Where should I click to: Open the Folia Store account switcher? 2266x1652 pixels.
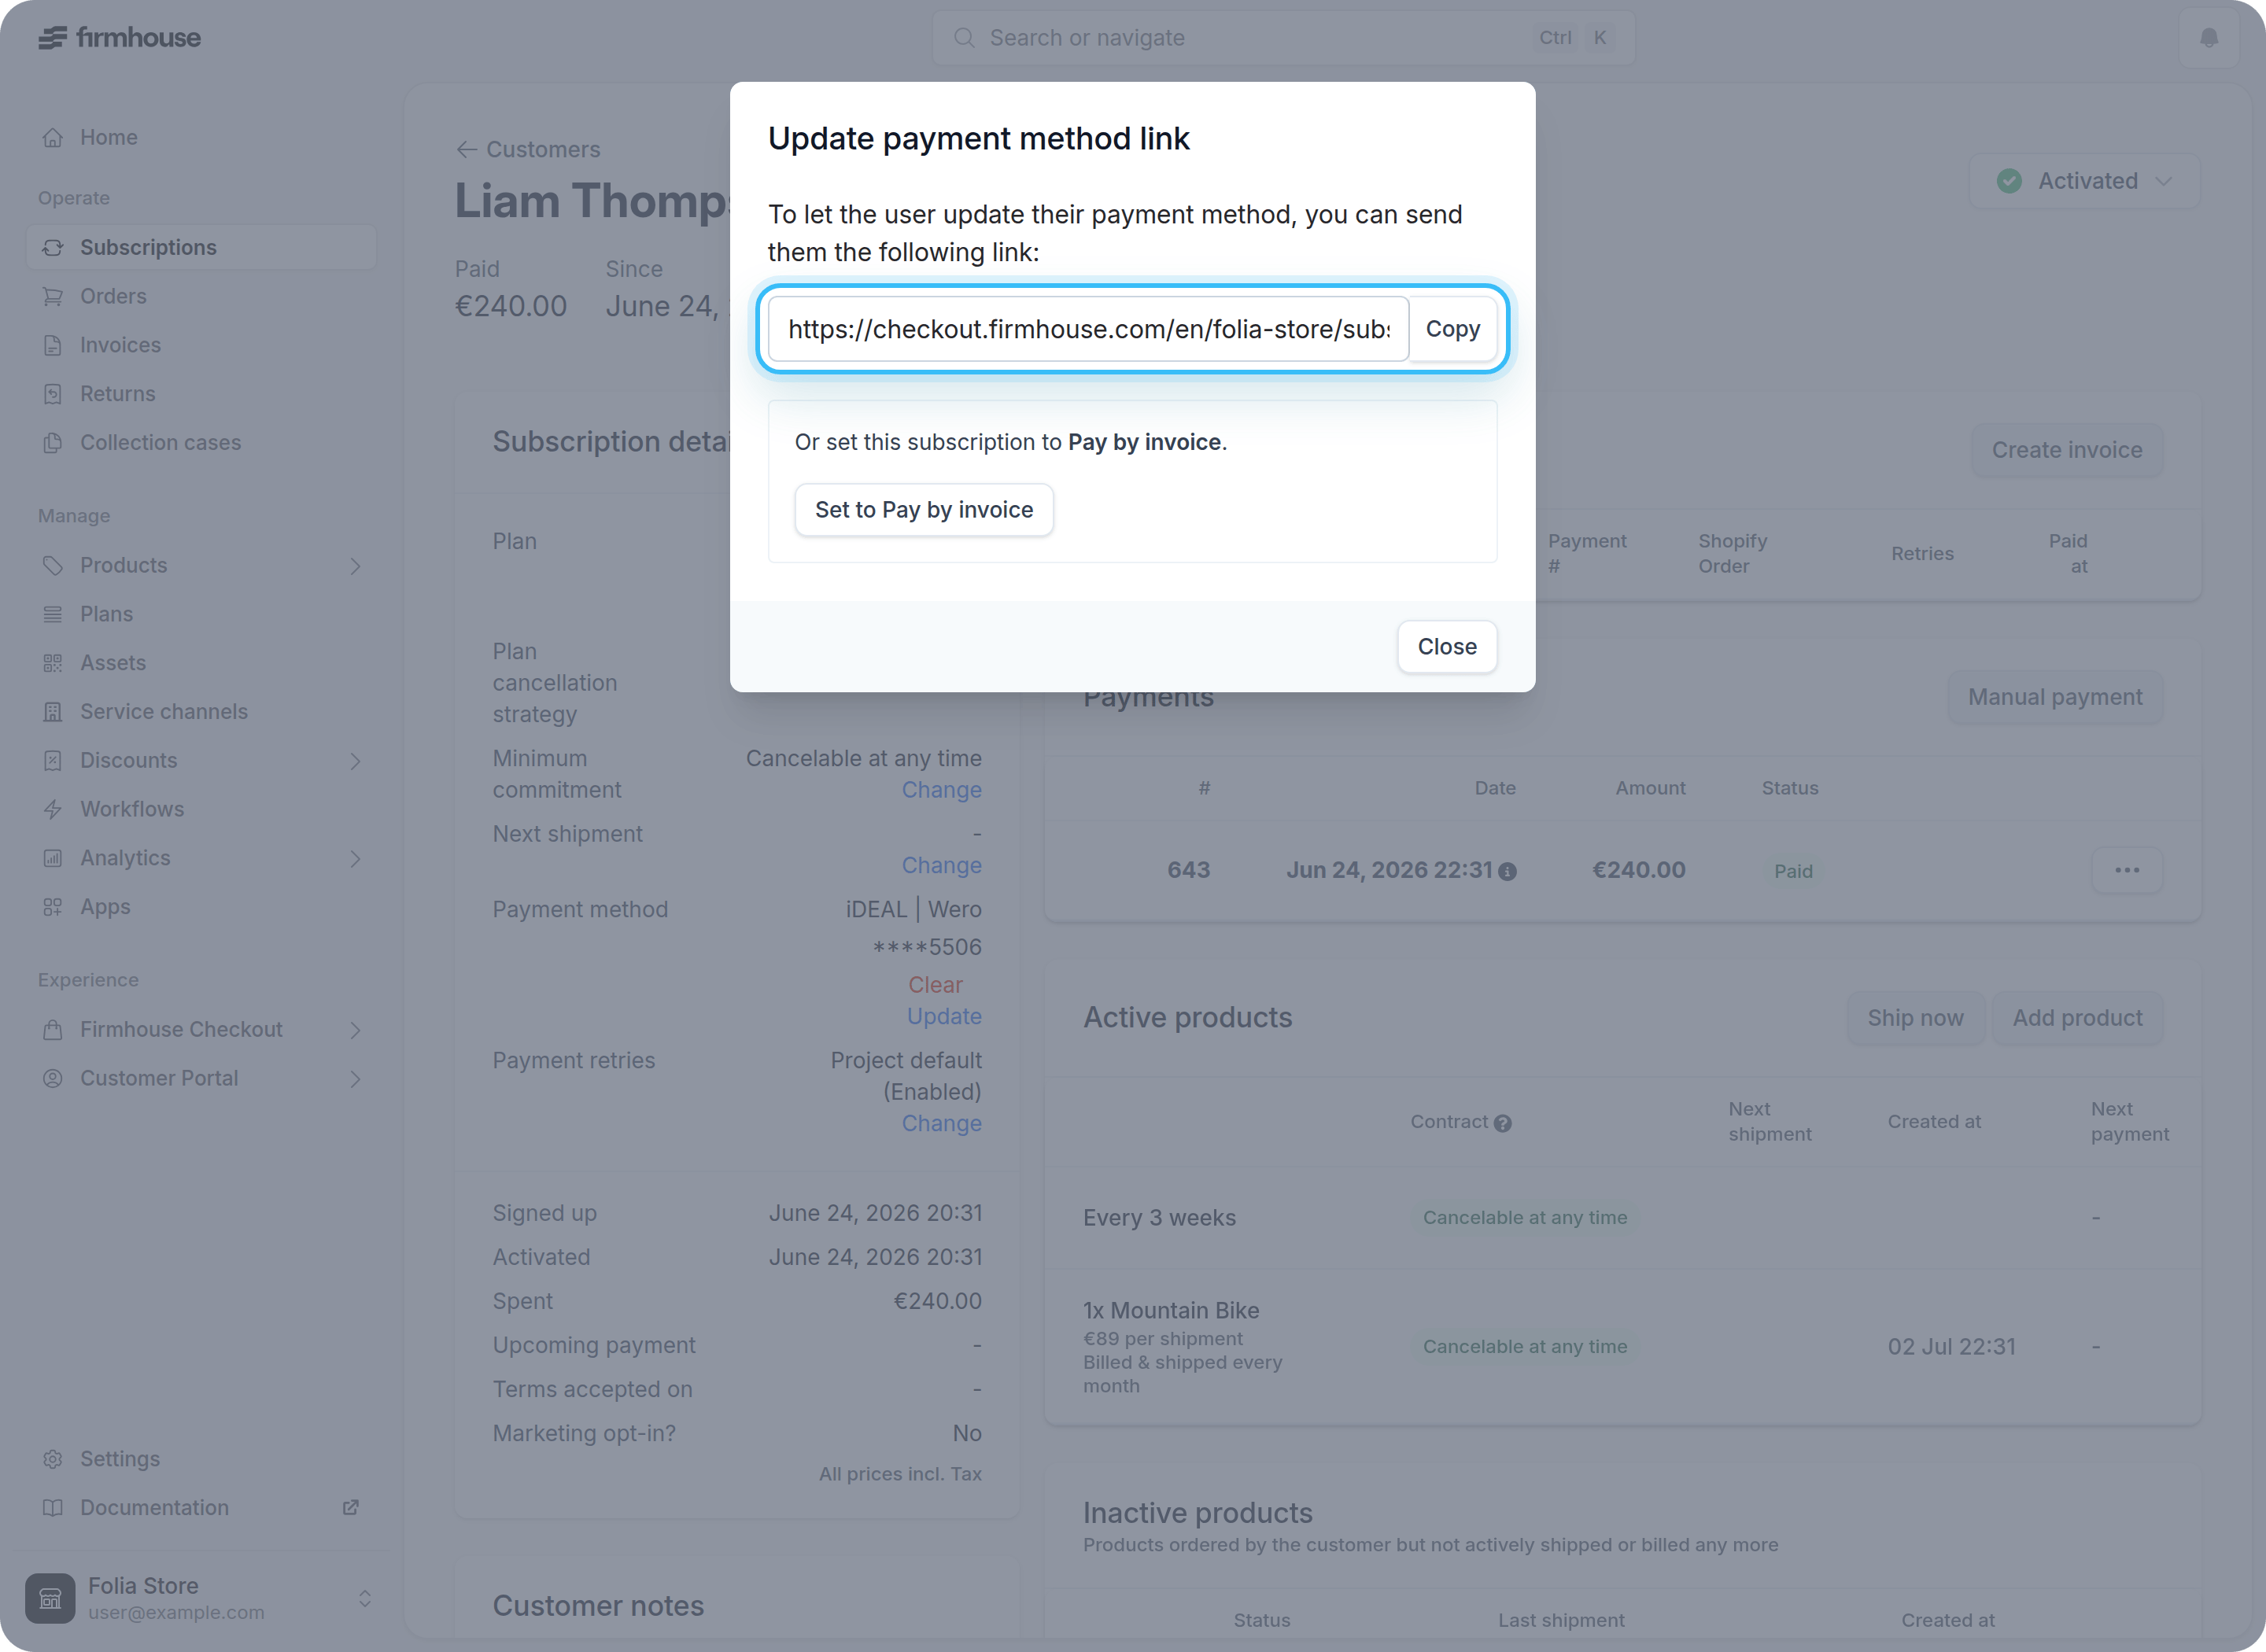pyautogui.click(x=365, y=1598)
